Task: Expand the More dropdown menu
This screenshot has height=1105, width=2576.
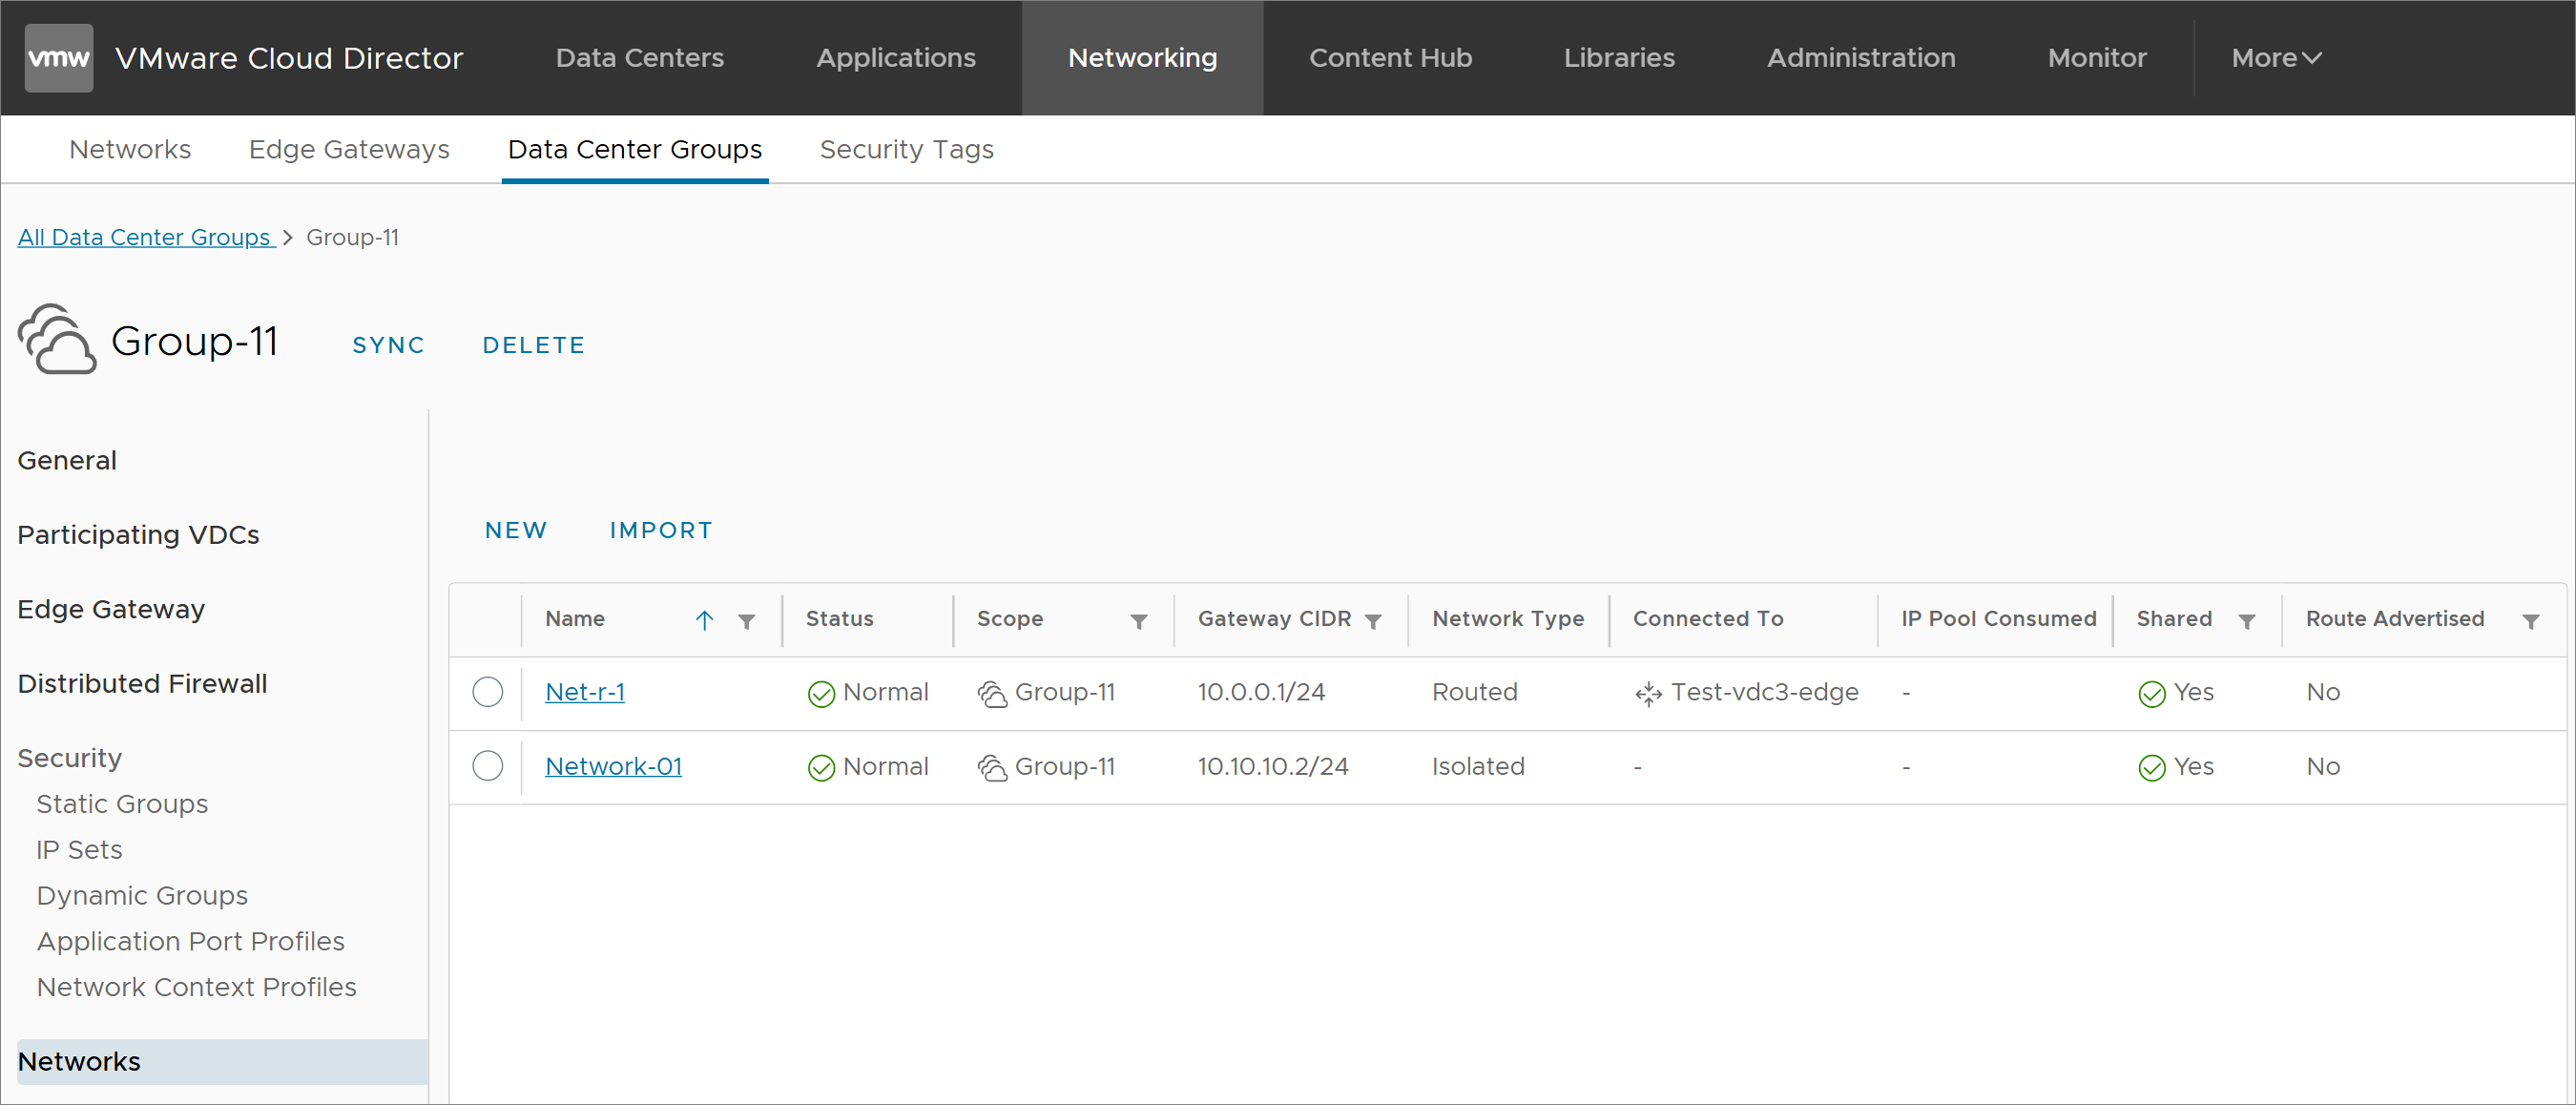Action: coord(2275,58)
